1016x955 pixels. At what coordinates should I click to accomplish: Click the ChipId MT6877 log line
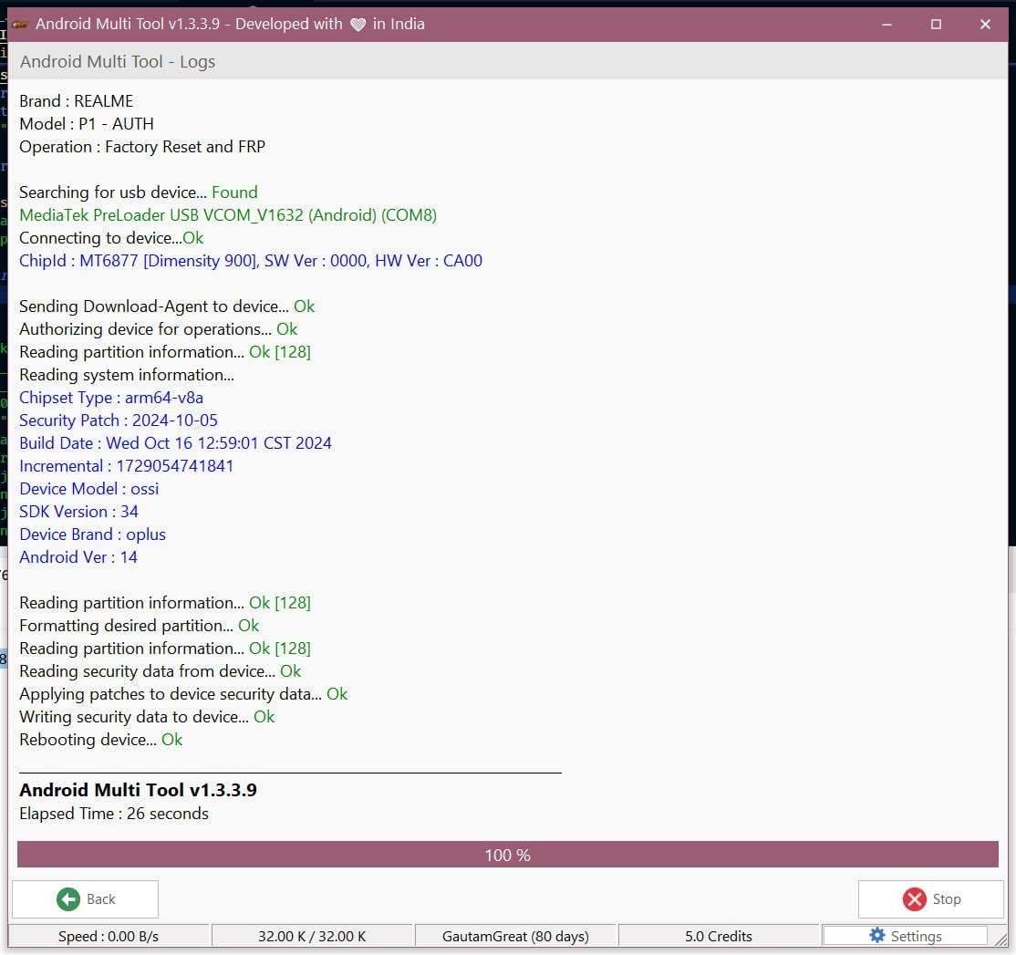pos(251,261)
